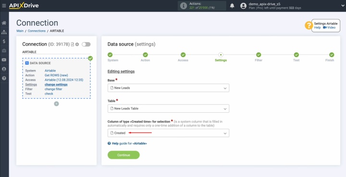The height and width of the screenshot is (177, 346).
Task: Click the orange question mark help icon
Action: pyautogui.click(x=309, y=25)
